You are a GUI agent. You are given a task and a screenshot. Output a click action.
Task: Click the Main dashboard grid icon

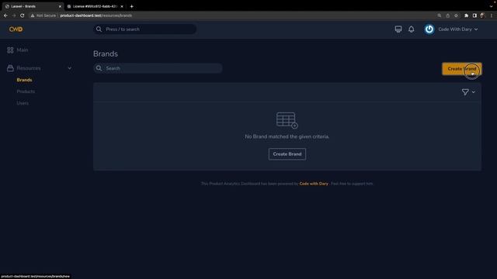[x=10, y=50]
